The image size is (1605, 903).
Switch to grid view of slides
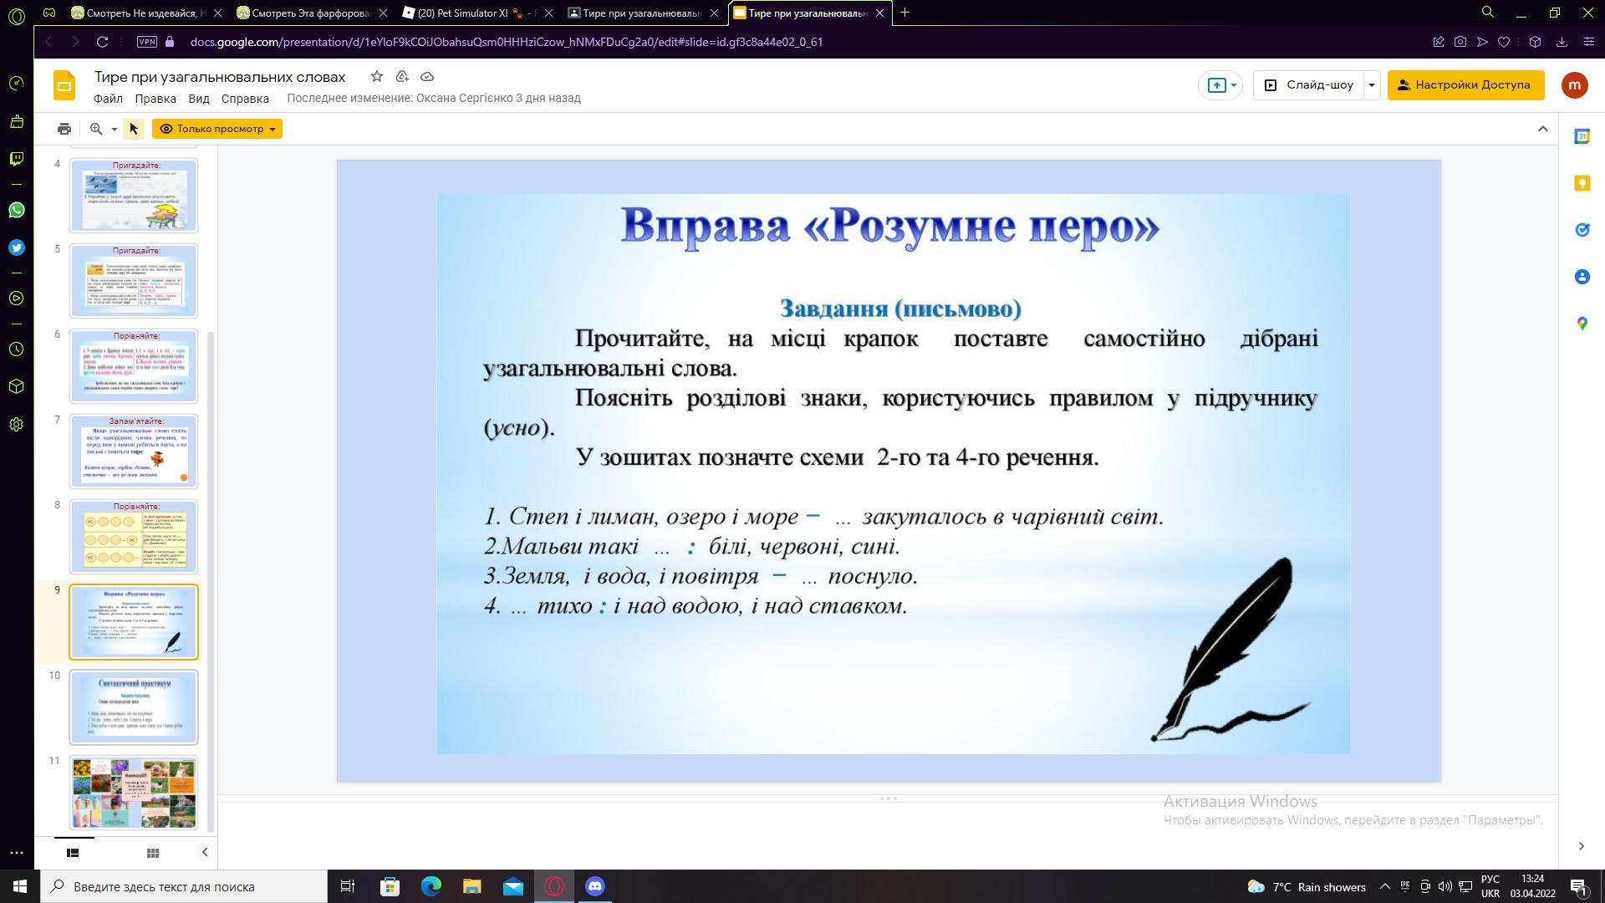coord(152,853)
